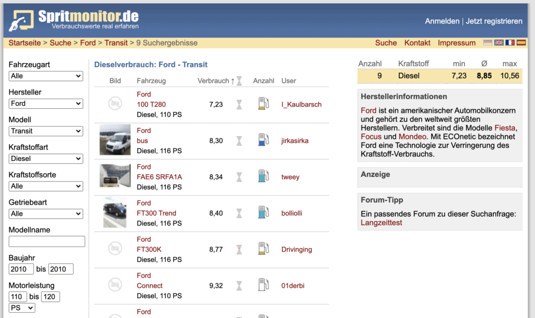
Task: Click the Motorleistung maximum field 120
Action: [51, 297]
